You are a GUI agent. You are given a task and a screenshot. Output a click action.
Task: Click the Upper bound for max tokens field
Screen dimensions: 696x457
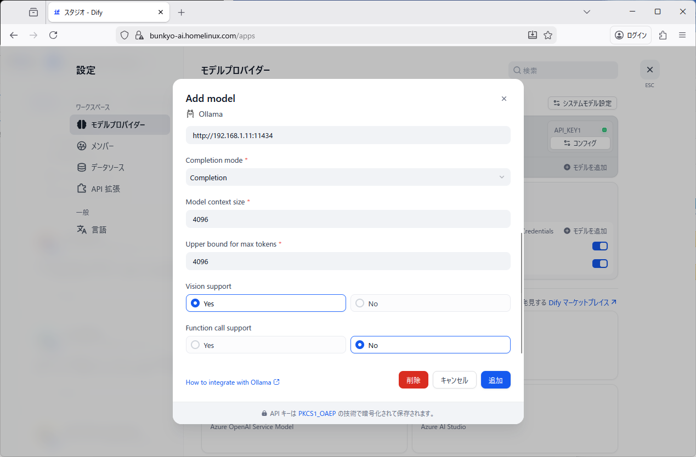[x=348, y=261]
